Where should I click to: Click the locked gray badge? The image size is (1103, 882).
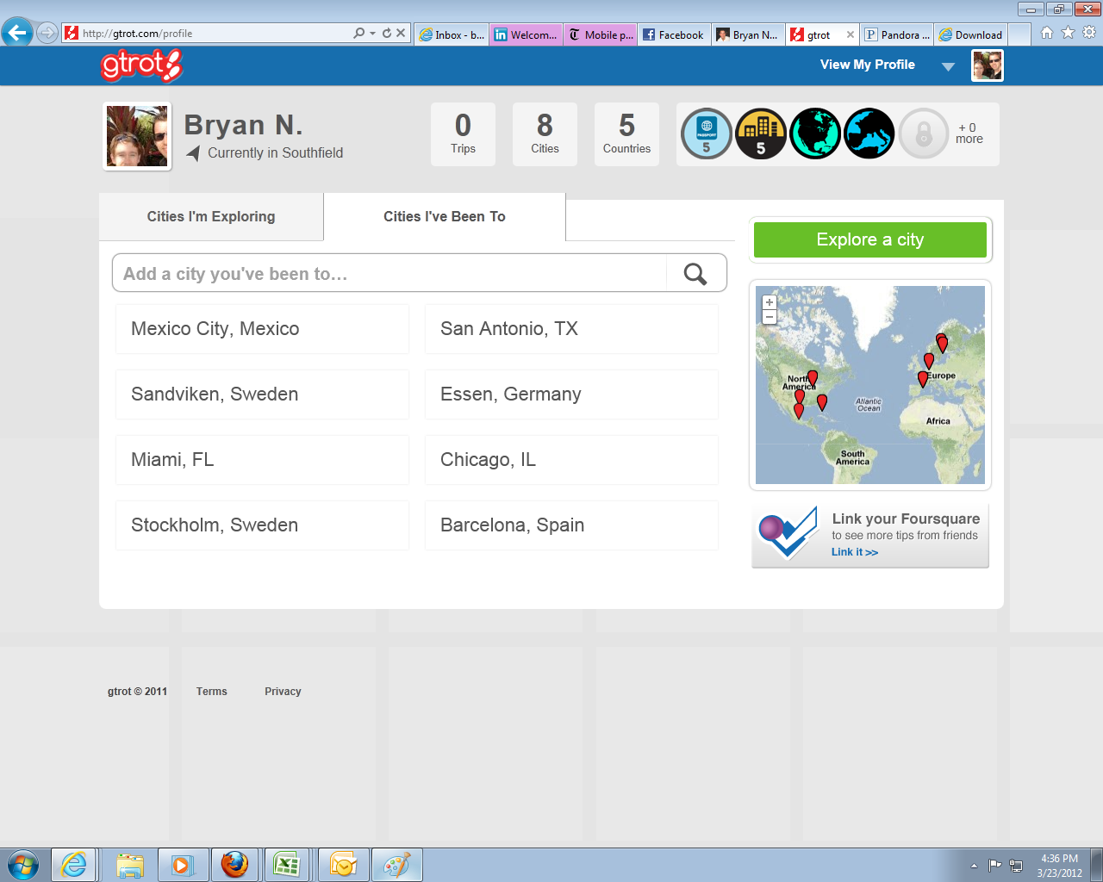pos(923,134)
